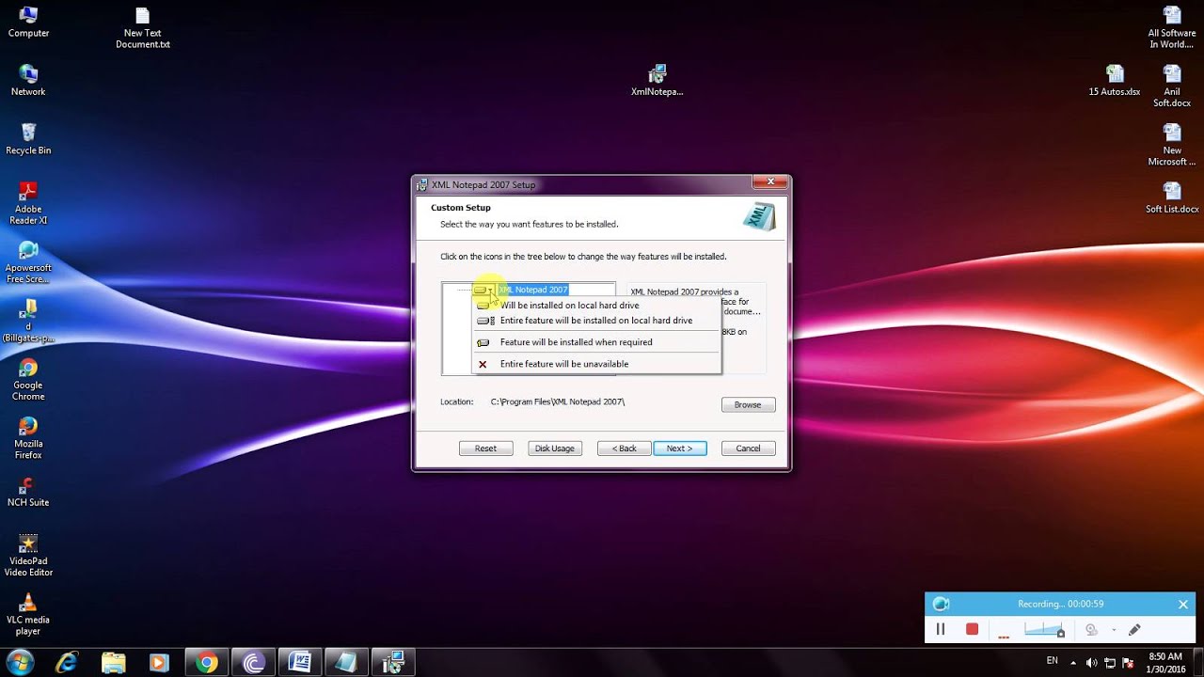The image size is (1204, 677).
Task: Open Disk Usage dialog
Action: pyautogui.click(x=555, y=449)
